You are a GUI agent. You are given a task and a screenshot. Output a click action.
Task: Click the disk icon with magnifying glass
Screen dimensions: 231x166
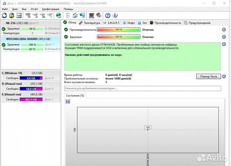click(x=50, y=15)
